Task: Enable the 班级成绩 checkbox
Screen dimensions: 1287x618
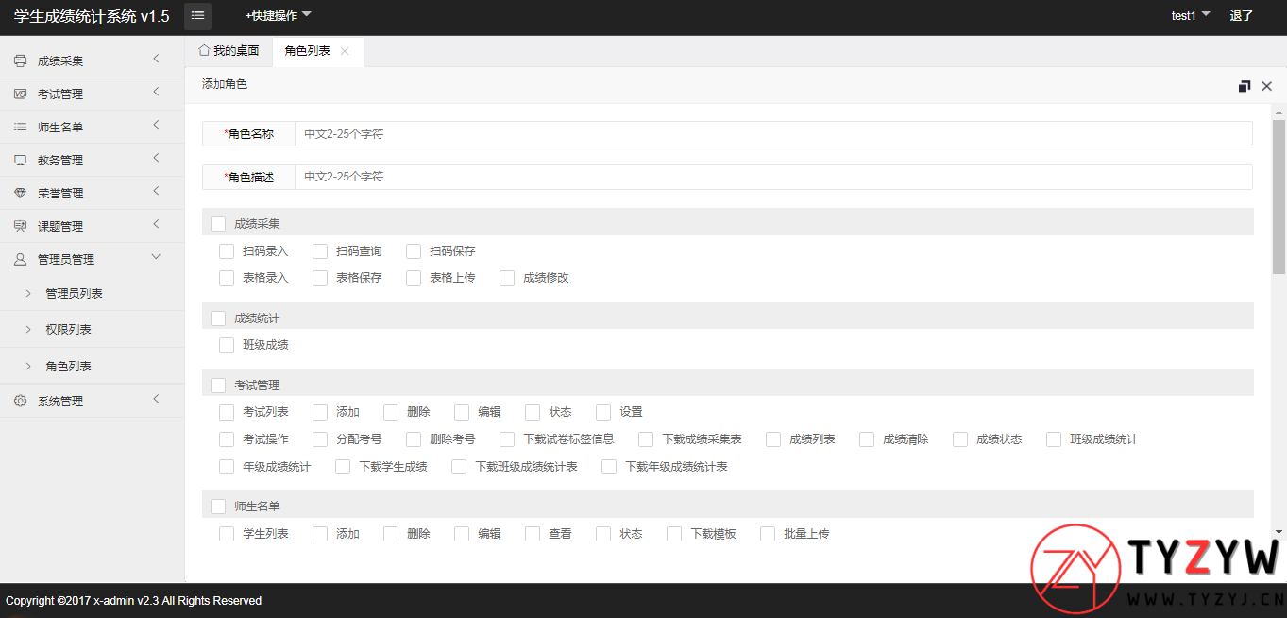Action: point(227,345)
